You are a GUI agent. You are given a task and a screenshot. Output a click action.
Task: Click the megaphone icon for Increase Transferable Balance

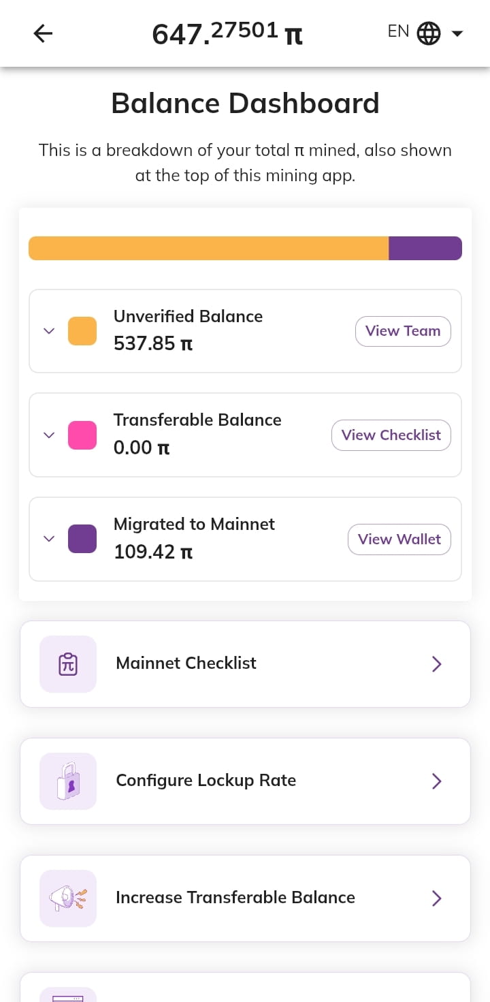68,898
